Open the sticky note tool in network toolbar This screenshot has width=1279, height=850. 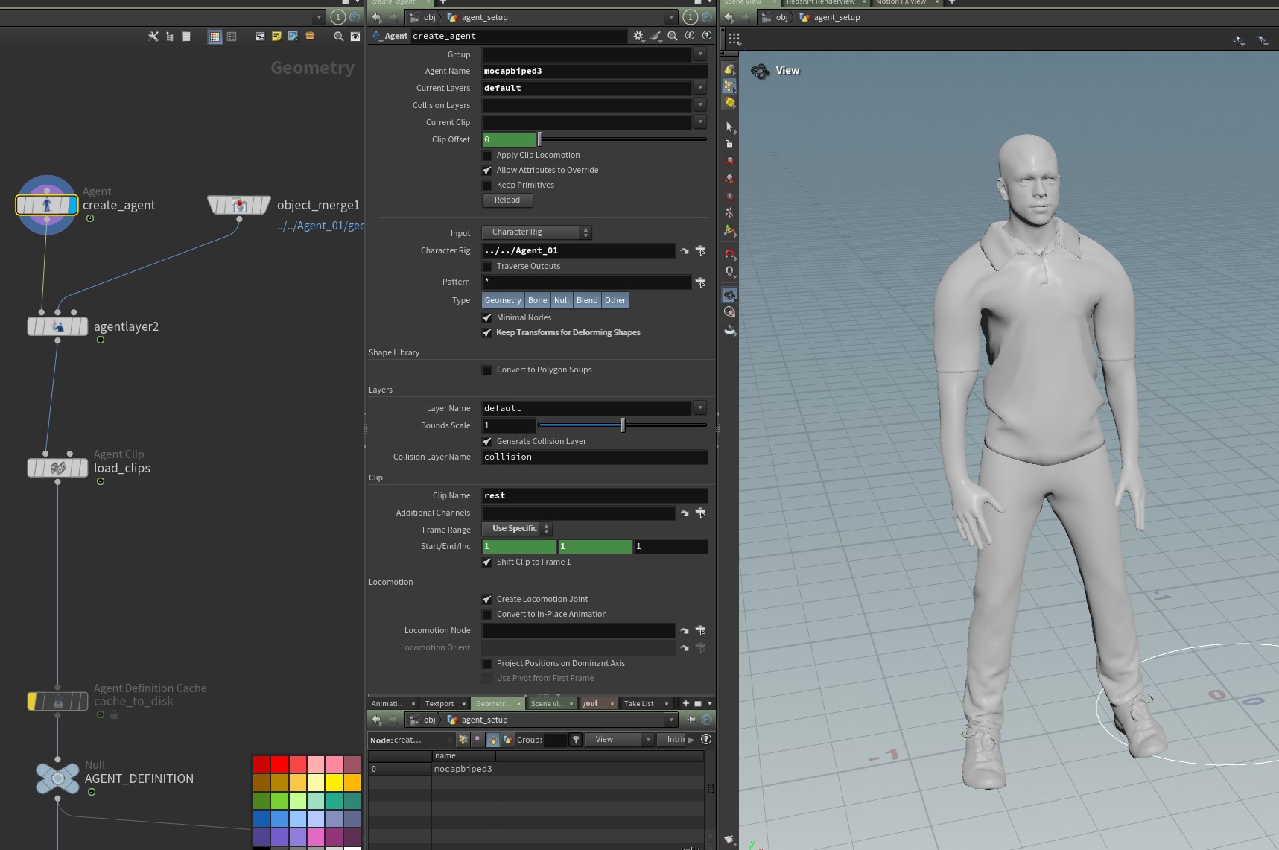click(x=276, y=36)
